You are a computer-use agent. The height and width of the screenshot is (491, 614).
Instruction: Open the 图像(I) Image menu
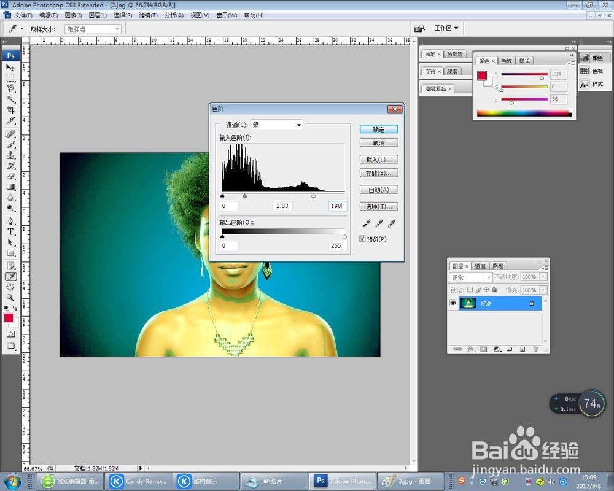[x=73, y=15]
